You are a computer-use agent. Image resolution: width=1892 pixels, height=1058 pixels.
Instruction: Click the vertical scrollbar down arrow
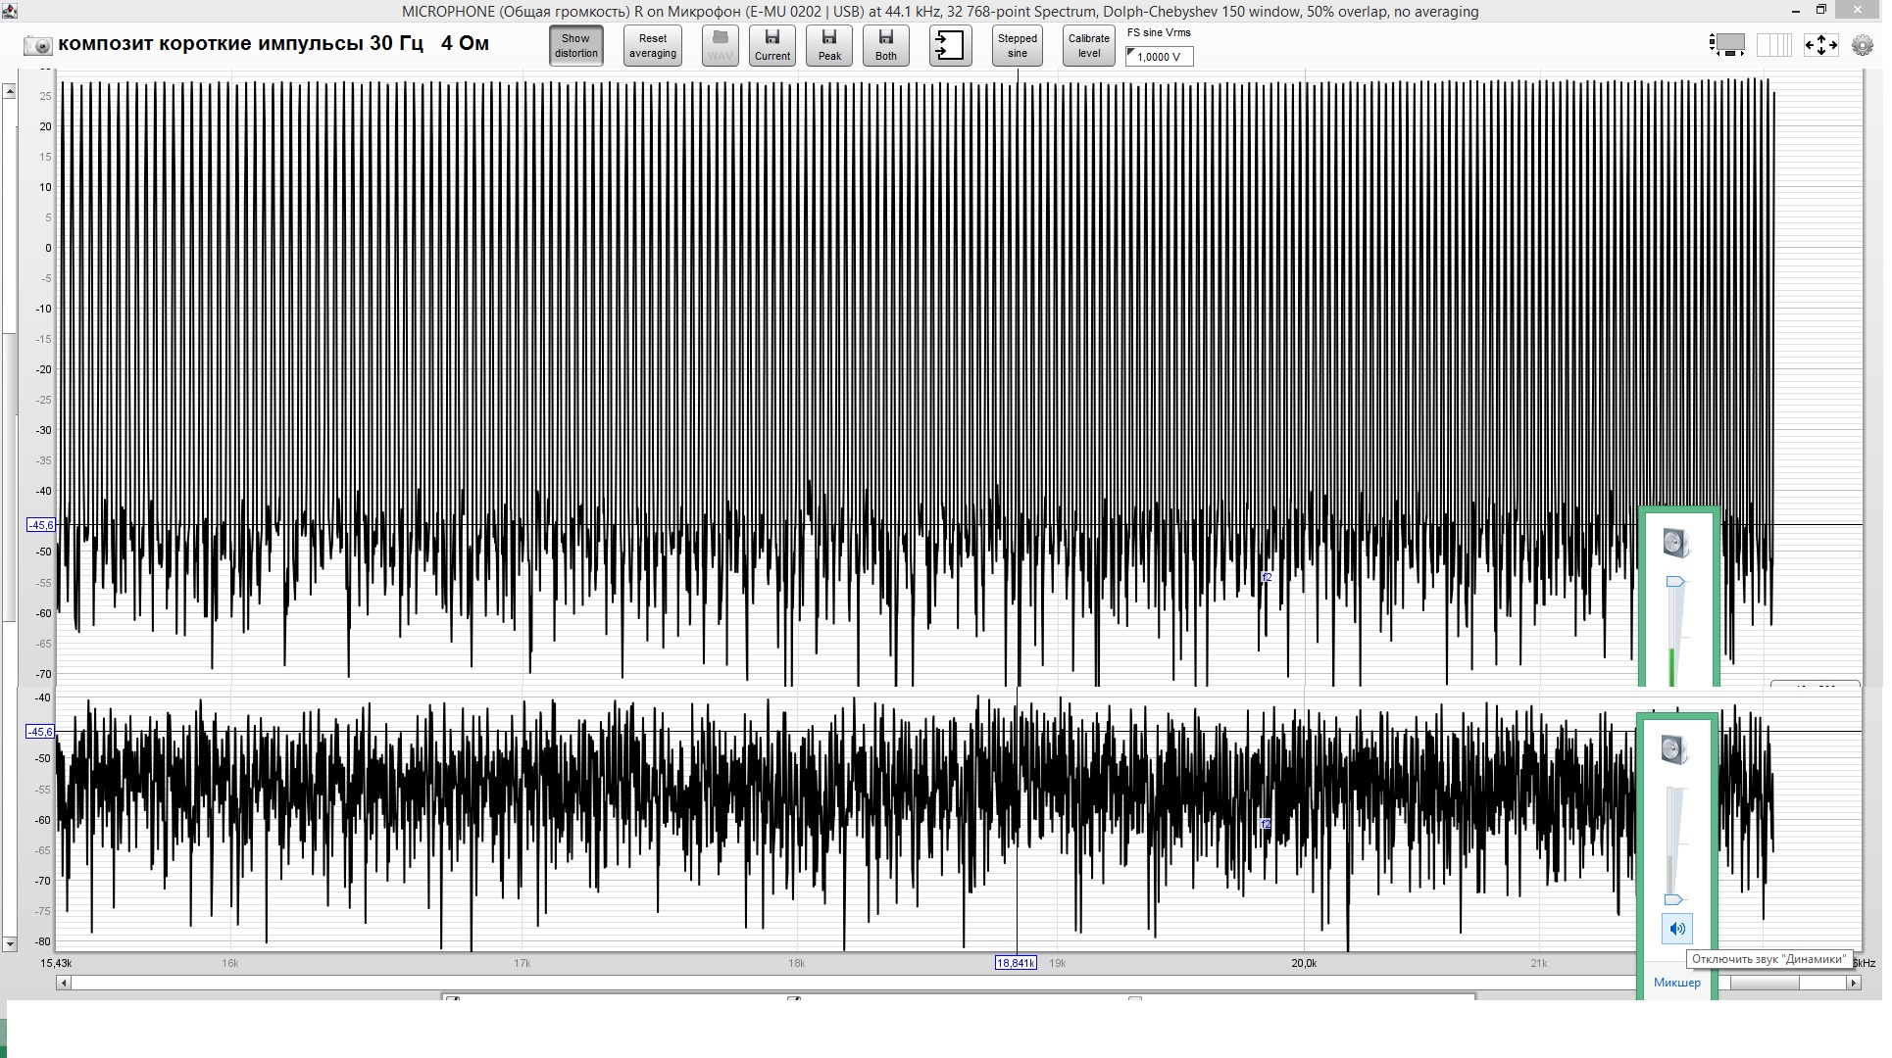point(10,944)
